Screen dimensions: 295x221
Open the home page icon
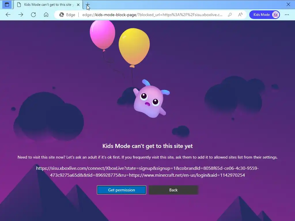coord(46,15)
